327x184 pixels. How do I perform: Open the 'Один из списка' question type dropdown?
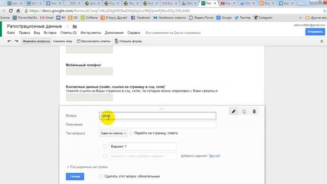113,133
